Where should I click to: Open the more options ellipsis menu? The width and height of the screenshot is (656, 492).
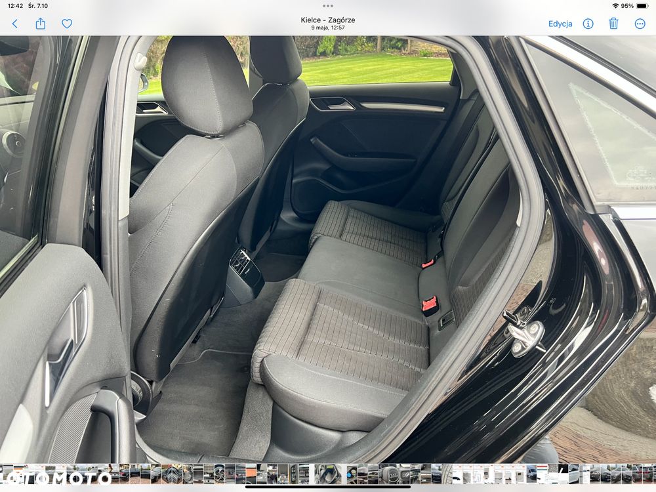(x=640, y=24)
